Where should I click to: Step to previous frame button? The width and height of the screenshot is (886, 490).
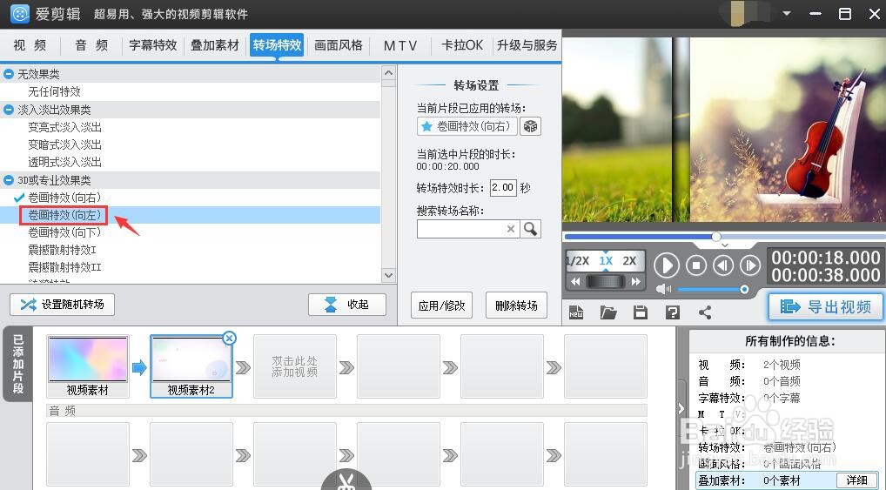723,265
